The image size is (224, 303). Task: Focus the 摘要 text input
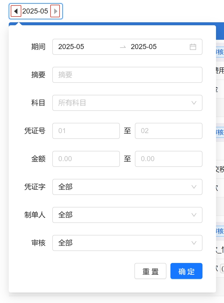127,75
